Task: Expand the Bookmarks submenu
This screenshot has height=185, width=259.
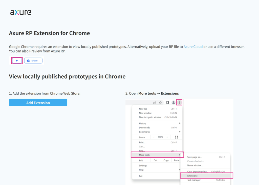Action: [157, 132]
